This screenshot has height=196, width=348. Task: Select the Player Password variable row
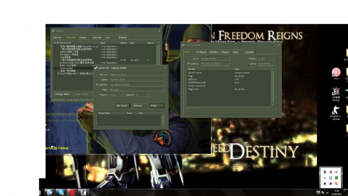click(x=229, y=86)
